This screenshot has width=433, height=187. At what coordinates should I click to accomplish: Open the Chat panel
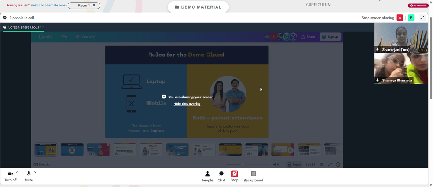pos(221,177)
